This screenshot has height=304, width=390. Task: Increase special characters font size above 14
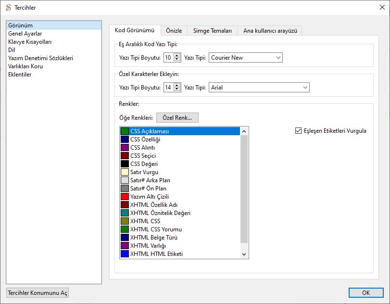(177, 86)
